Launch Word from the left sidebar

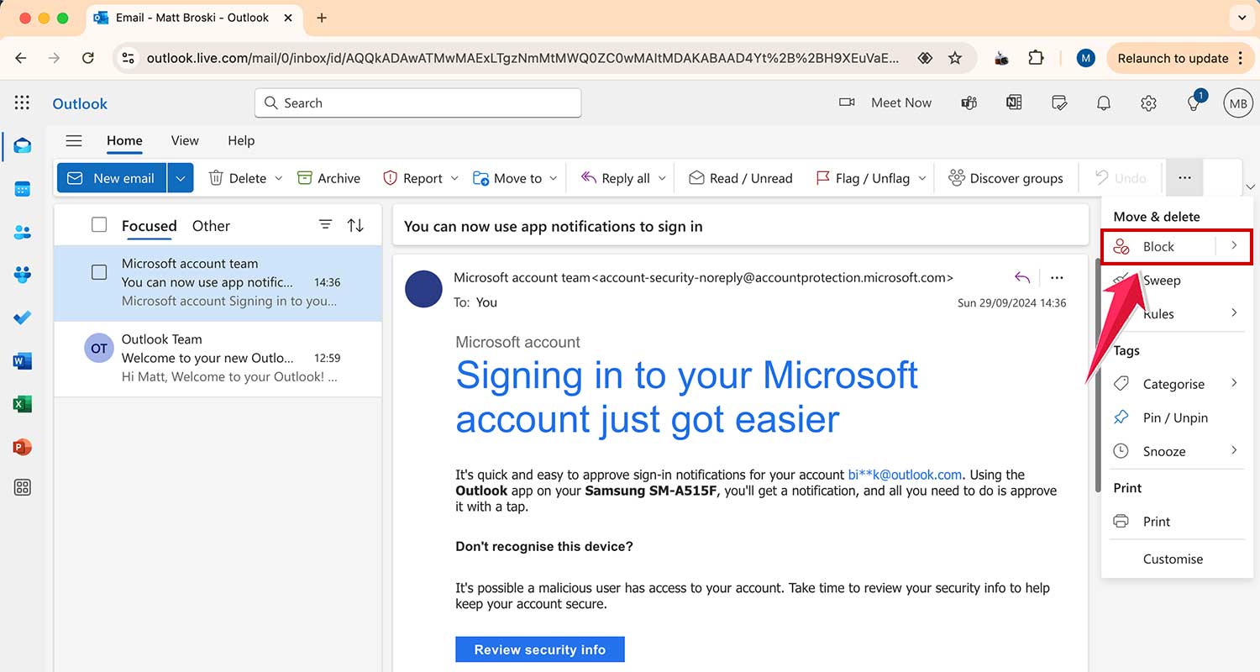pyautogui.click(x=22, y=360)
